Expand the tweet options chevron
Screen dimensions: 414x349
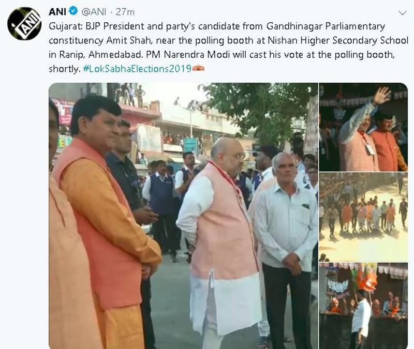tap(402, 12)
